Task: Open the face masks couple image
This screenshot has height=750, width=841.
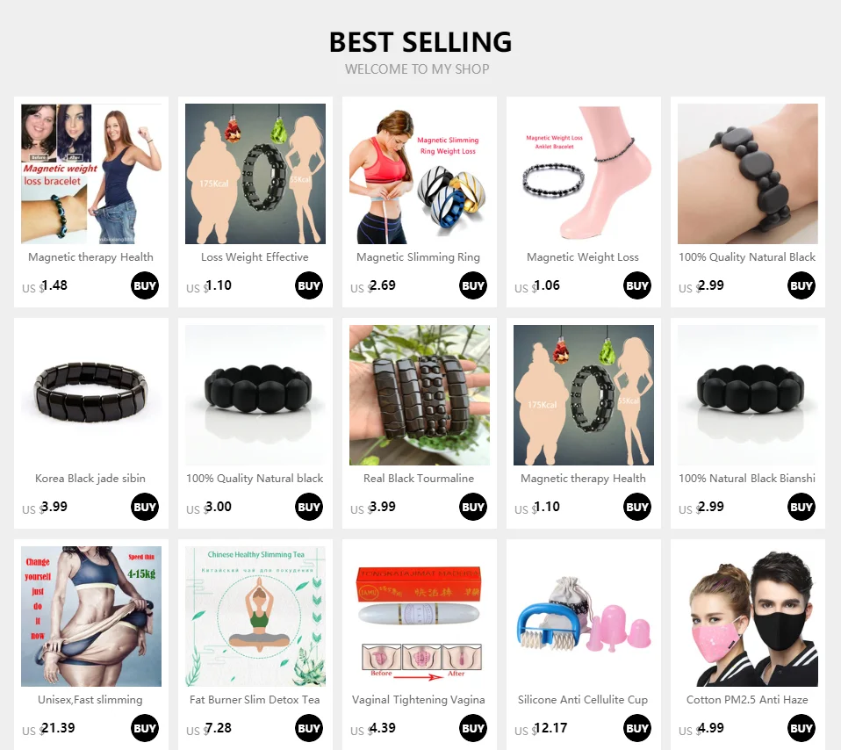Action: click(x=748, y=617)
